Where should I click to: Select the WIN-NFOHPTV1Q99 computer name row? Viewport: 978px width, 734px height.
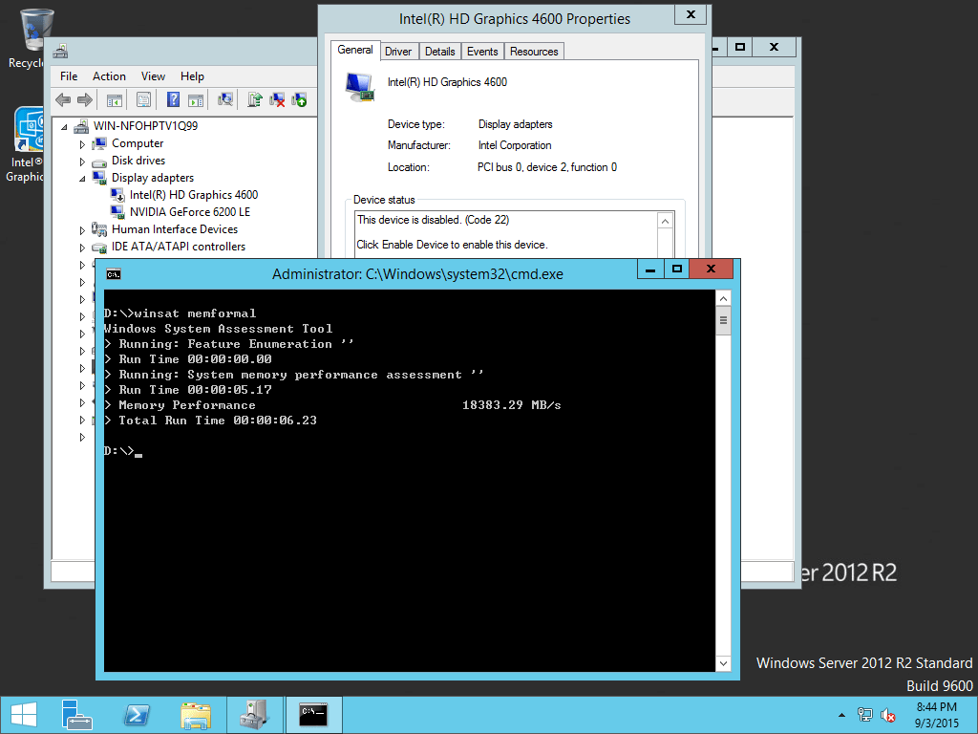(145, 126)
